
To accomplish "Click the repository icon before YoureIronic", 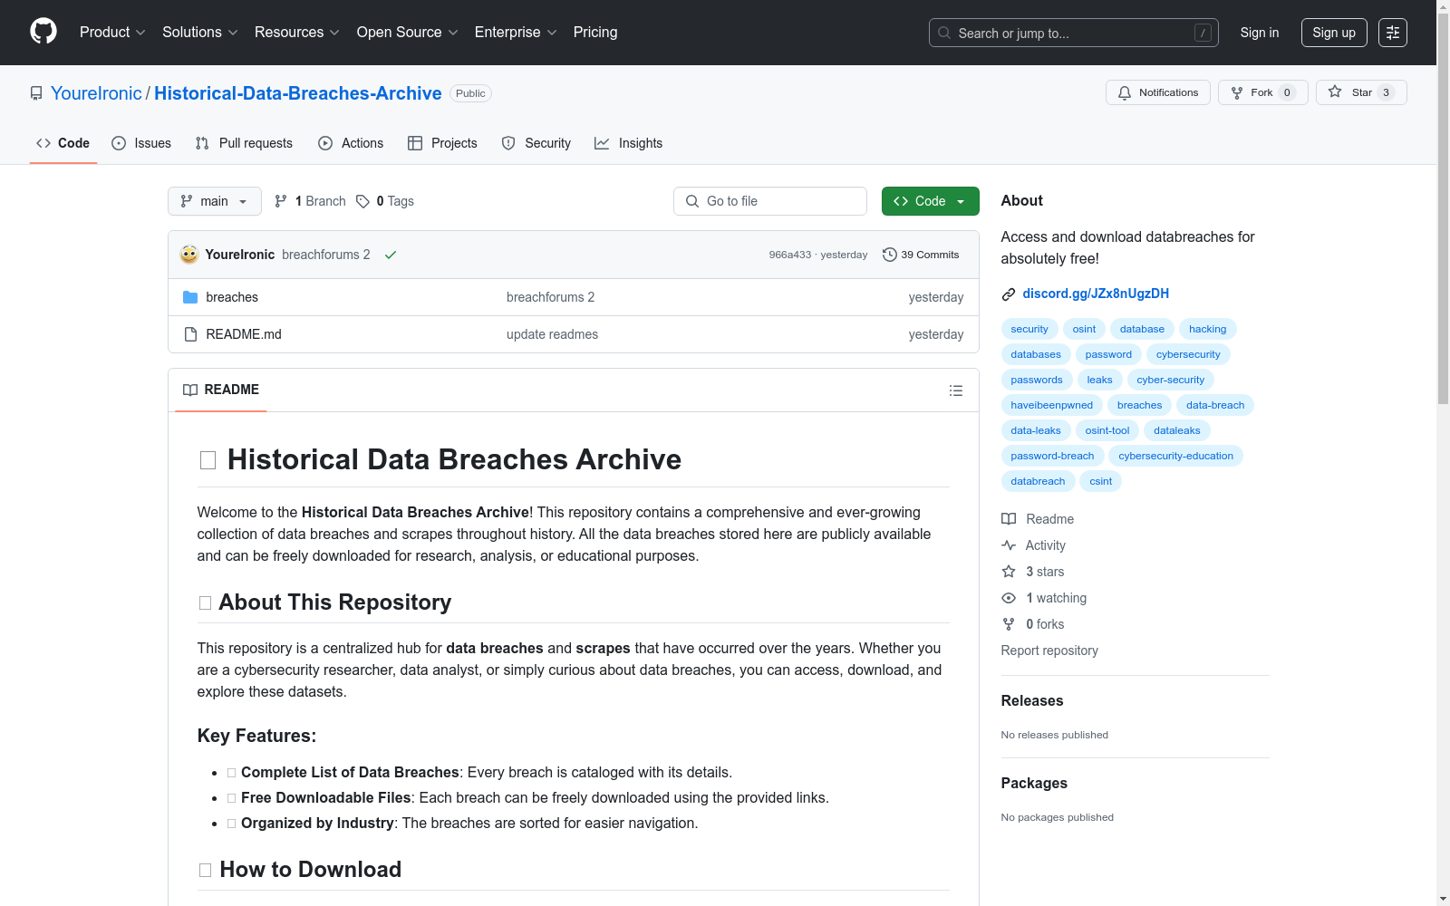I will (x=36, y=93).
